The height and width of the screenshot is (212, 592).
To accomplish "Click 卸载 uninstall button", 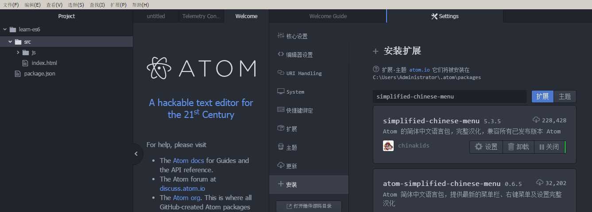I will pos(518,147).
